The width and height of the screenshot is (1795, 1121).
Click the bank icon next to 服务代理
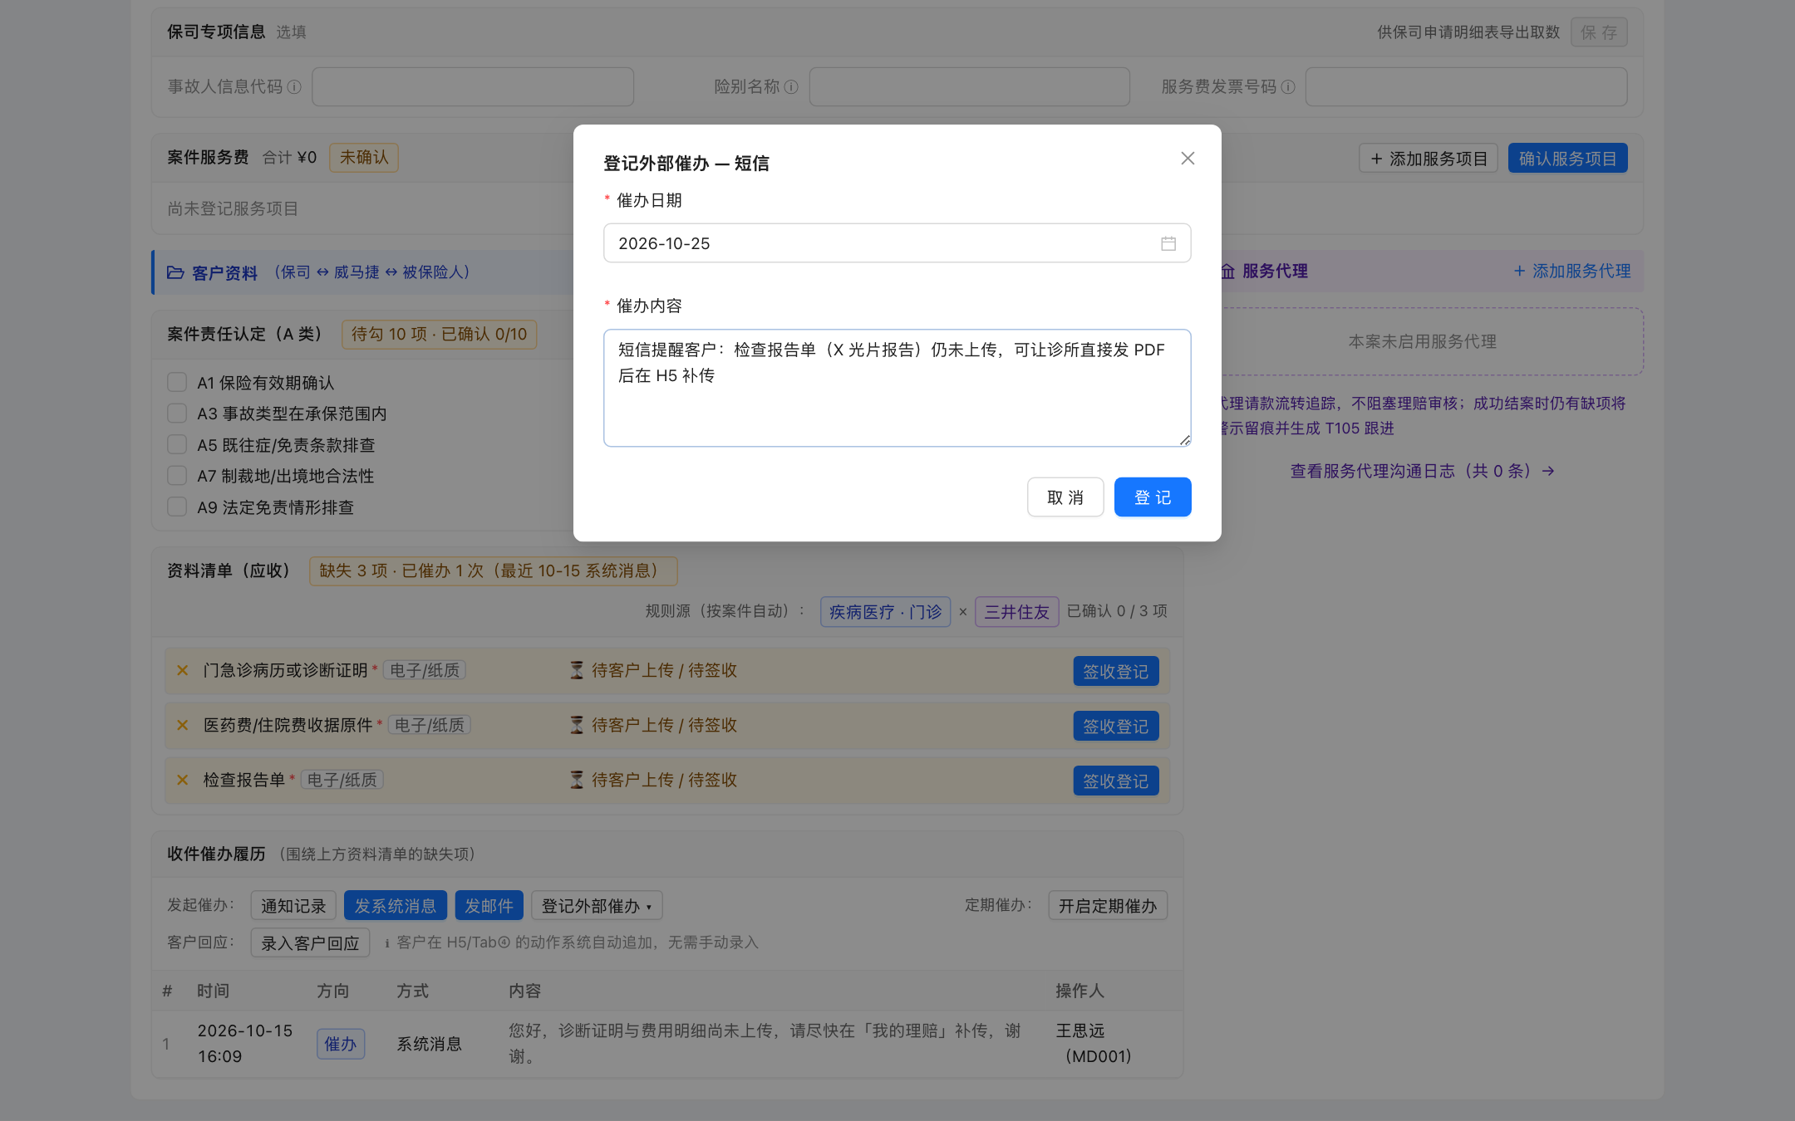pyautogui.click(x=1227, y=271)
